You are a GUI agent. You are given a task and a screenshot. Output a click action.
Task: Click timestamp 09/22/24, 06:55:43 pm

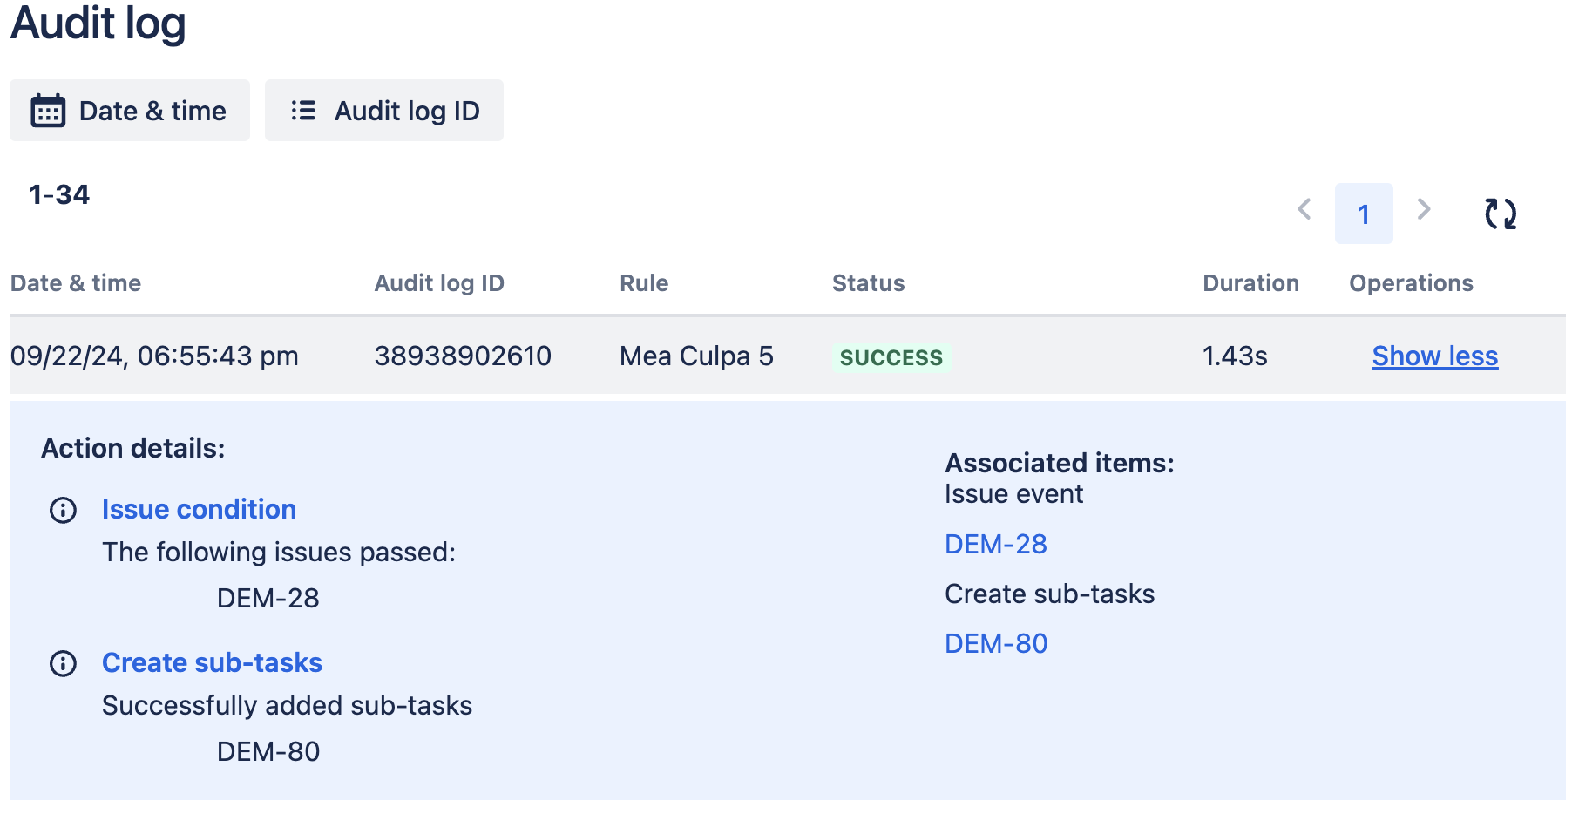[154, 356]
